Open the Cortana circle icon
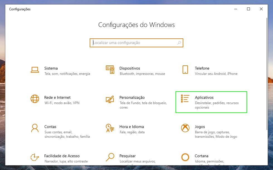The image size is (273, 170). point(185,157)
